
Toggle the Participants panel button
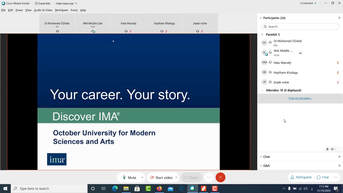click(x=301, y=177)
